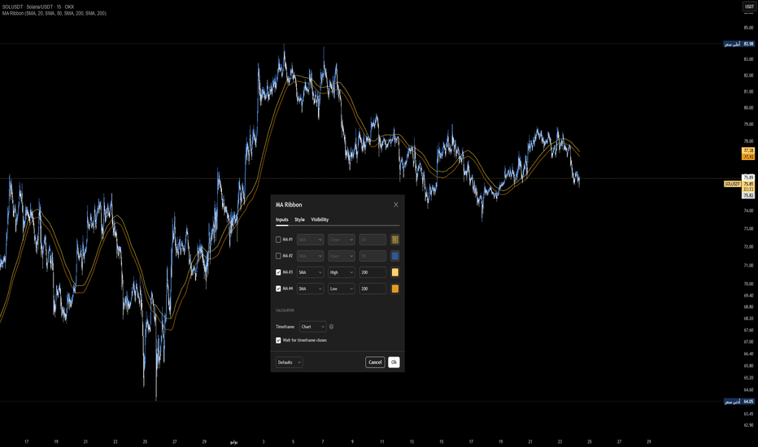The width and height of the screenshot is (758, 447).
Task: Click the SOLUSDT symbol title in chart legend
Action: click(38, 7)
